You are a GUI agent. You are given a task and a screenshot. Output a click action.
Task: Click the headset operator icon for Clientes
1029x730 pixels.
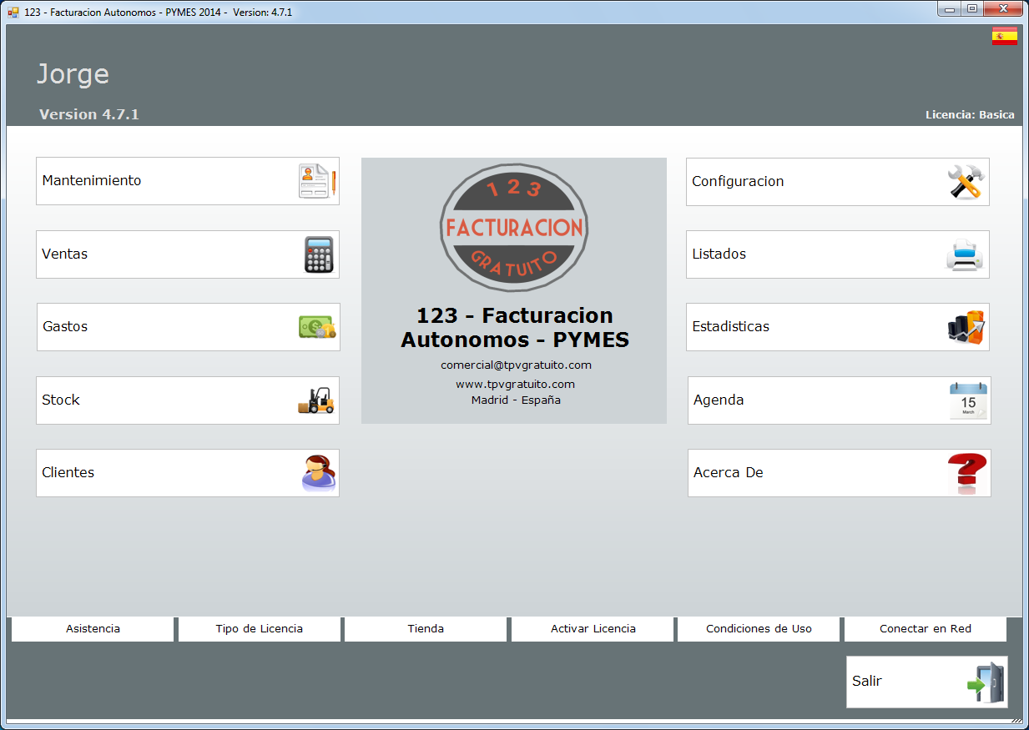click(x=318, y=473)
